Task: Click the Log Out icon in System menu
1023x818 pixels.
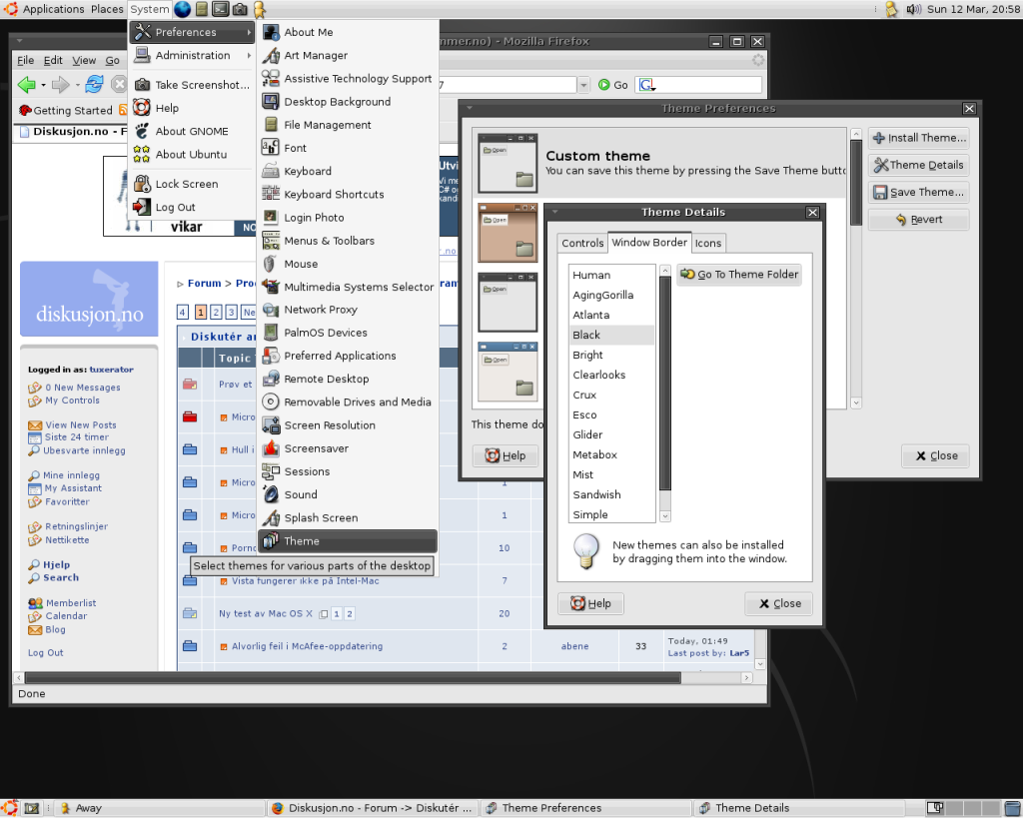Action: coord(142,207)
